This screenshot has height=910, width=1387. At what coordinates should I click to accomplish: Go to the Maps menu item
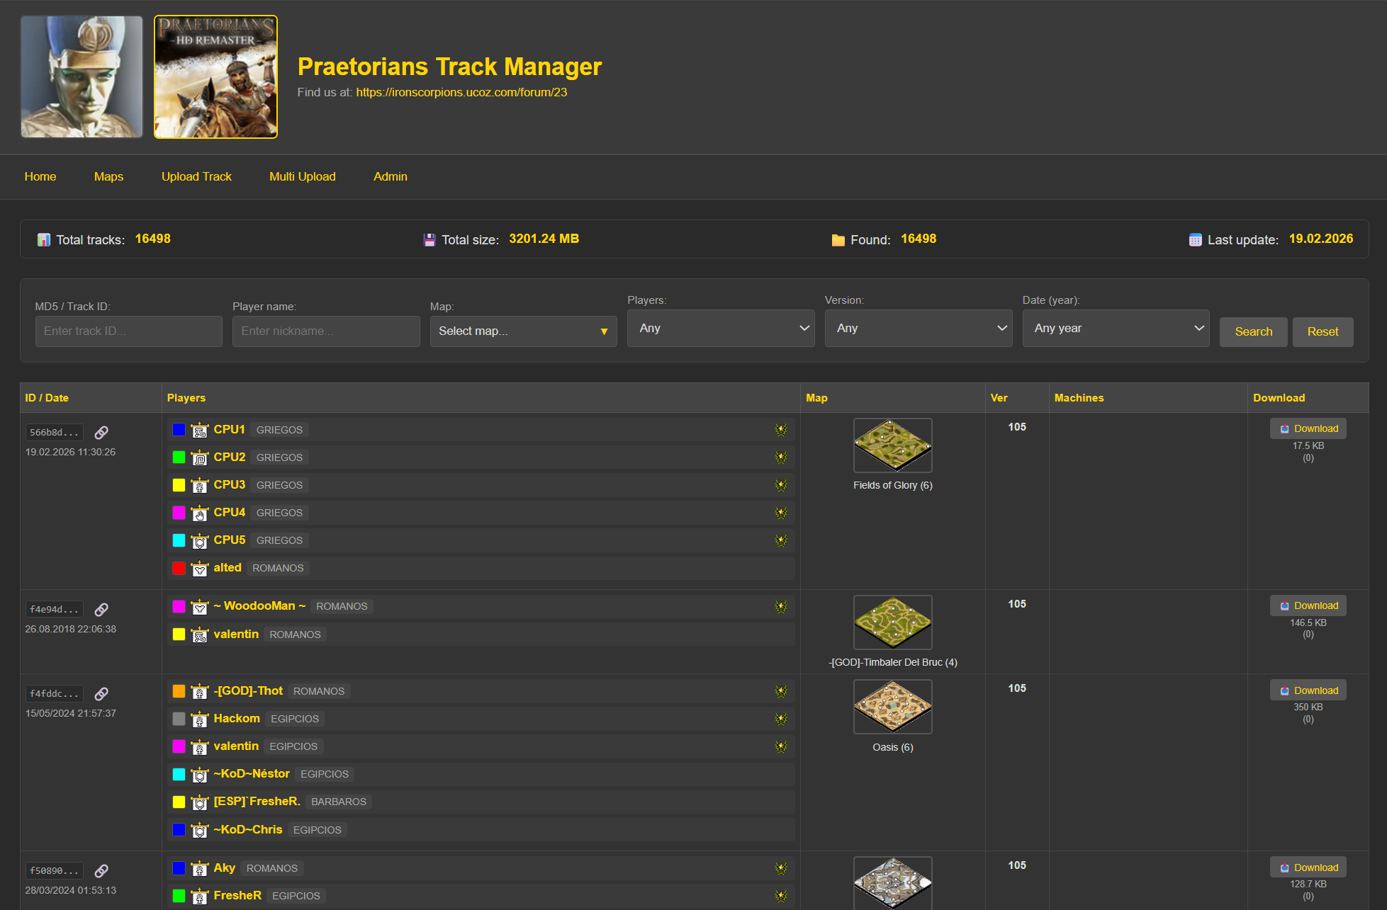pos(108,176)
